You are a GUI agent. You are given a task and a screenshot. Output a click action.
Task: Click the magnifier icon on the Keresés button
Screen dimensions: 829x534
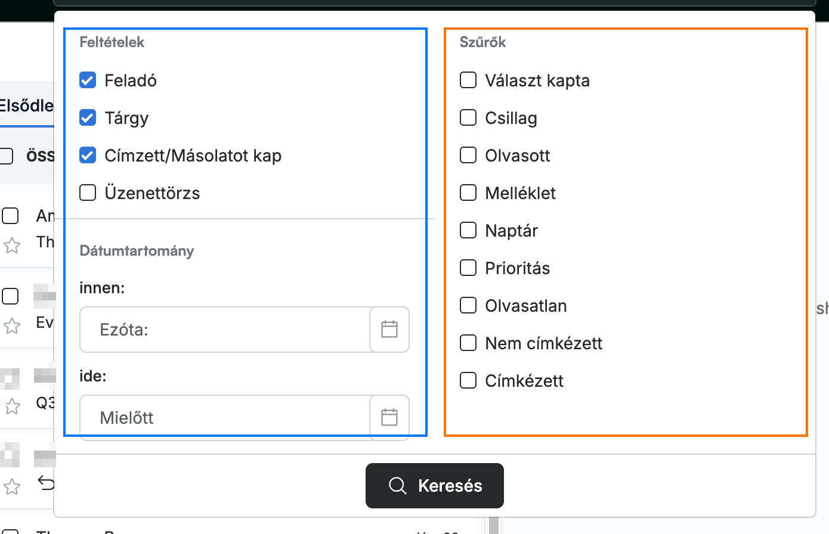click(x=398, y=486)
